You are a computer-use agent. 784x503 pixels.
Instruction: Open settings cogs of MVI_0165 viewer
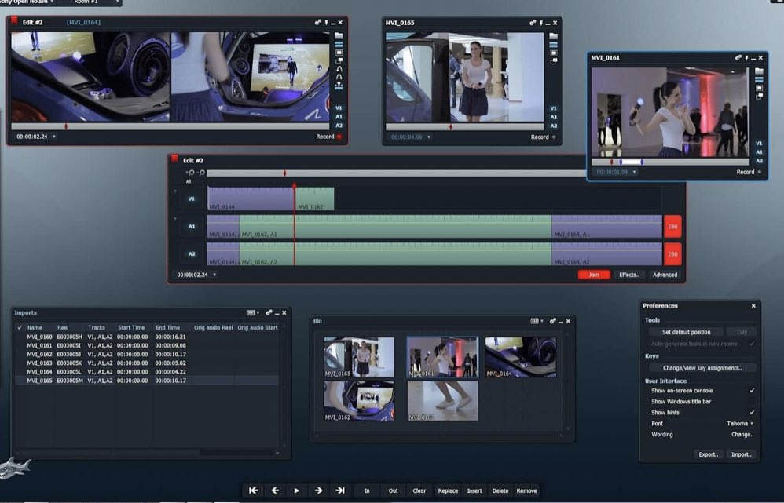click(533, 23)
